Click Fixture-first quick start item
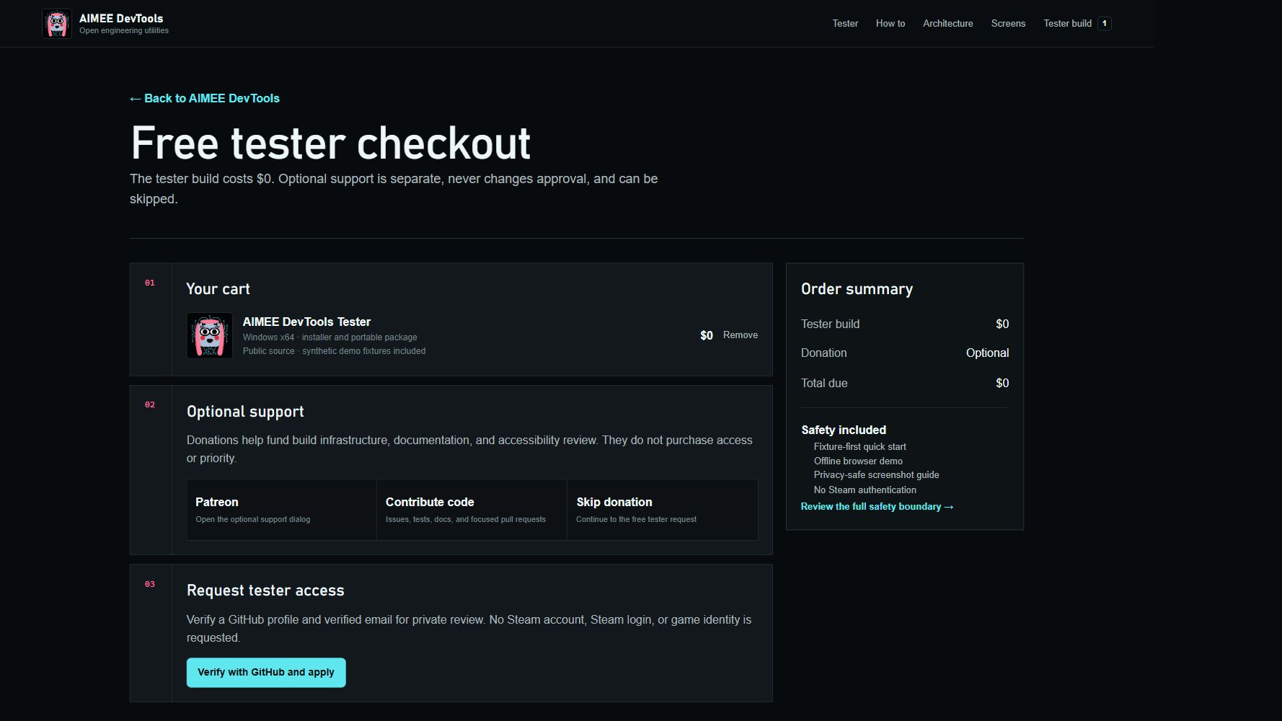 (x=859, y=447)
